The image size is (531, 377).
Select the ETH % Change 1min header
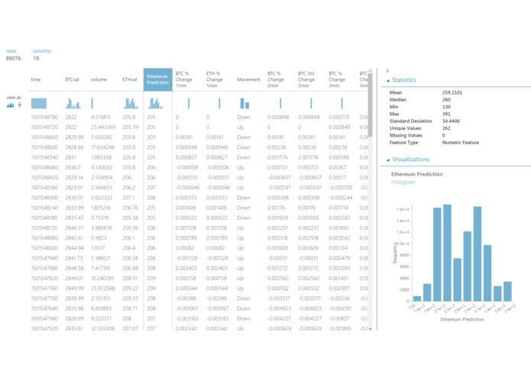(215, 79)
